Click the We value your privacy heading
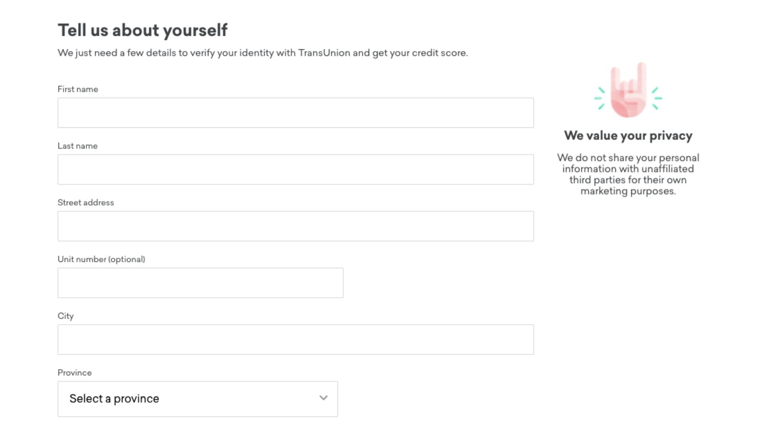This screenshot has height=426, width=758. (628, 136)
